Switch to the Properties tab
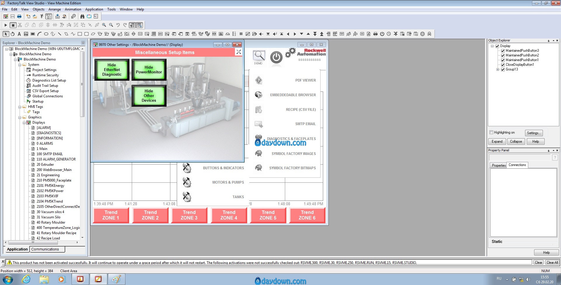Image resolution: width=561 pixels, height=285 pixels. coord(498,165)
